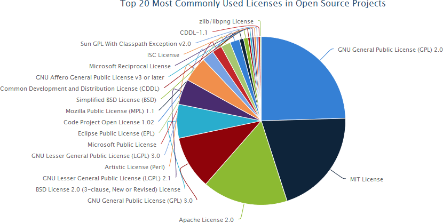The image size is (443, 223).
Task: Select the CDDL-1.1 label
Action: pos(194,33)
